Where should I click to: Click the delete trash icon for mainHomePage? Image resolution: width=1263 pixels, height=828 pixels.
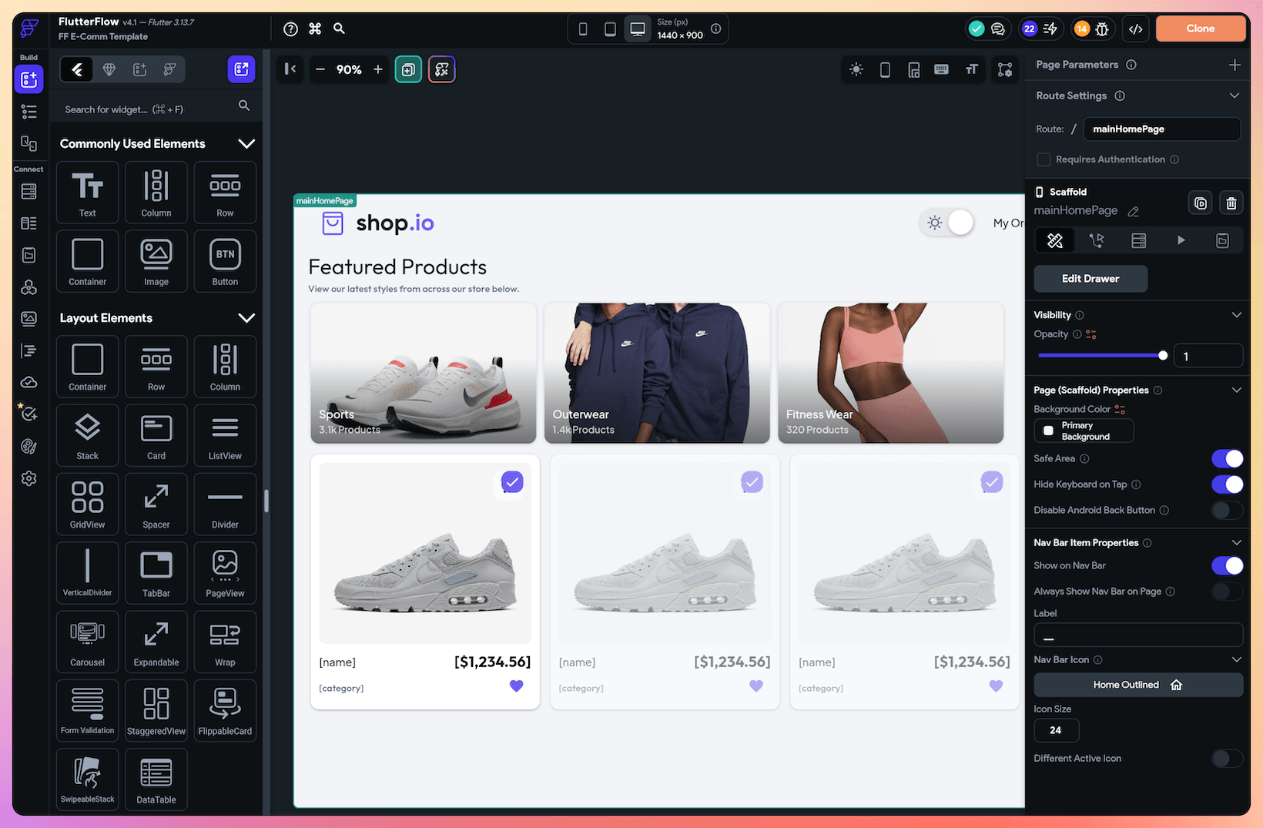point(1231,203)
